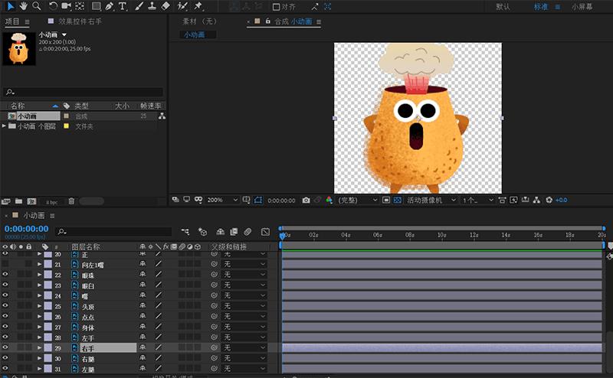Image resolution: width=613 pixels, height=378 pixels.
Task: Select the Zoom magnifier tool
Action: (x=36, y=6)
